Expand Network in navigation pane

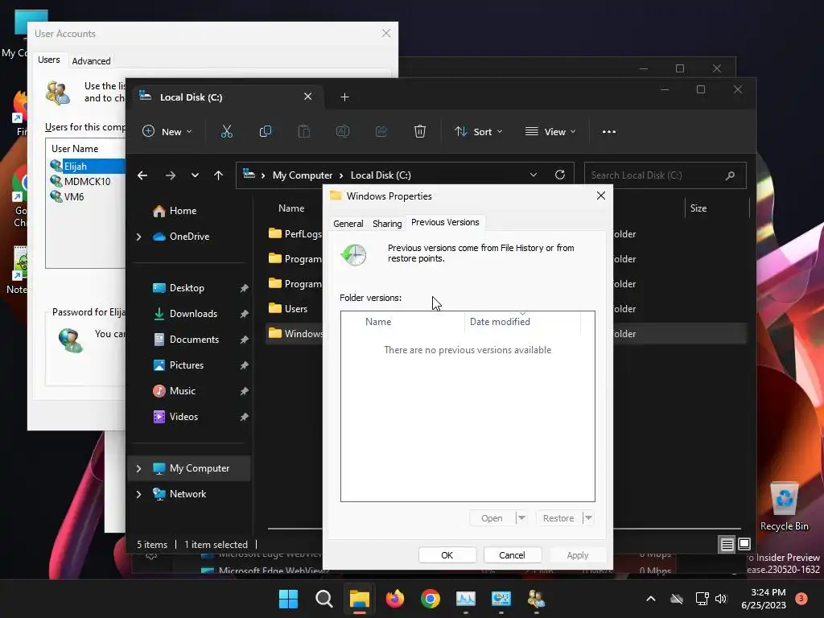[138, 495]
